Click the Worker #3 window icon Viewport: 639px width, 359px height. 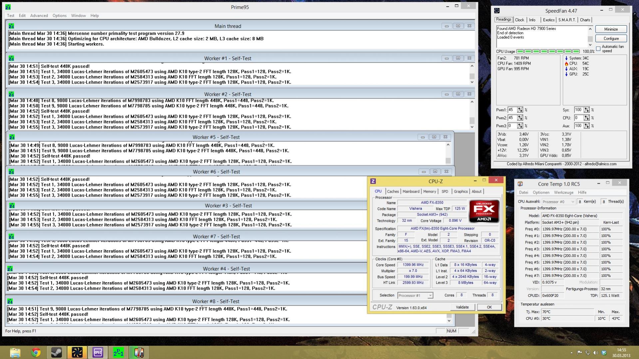[12, 206]
